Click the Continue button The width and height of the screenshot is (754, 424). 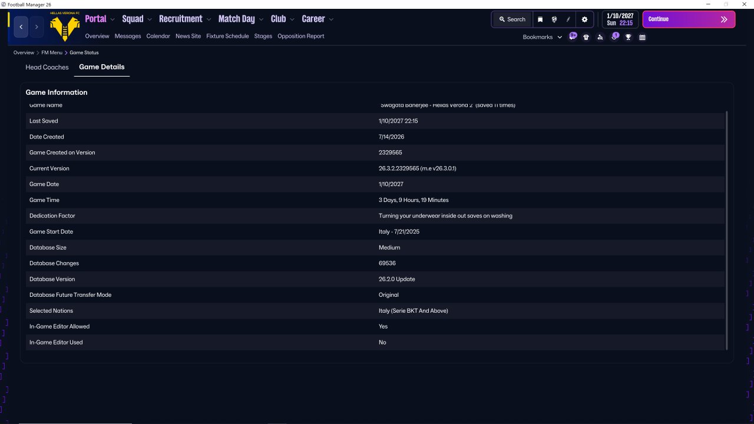[689, 19]
